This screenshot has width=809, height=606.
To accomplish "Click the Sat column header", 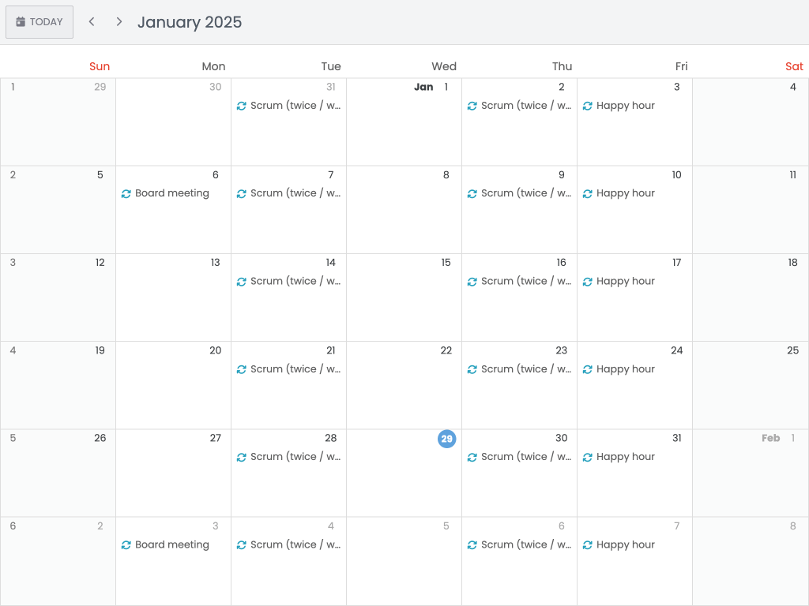I will (794, 66).
